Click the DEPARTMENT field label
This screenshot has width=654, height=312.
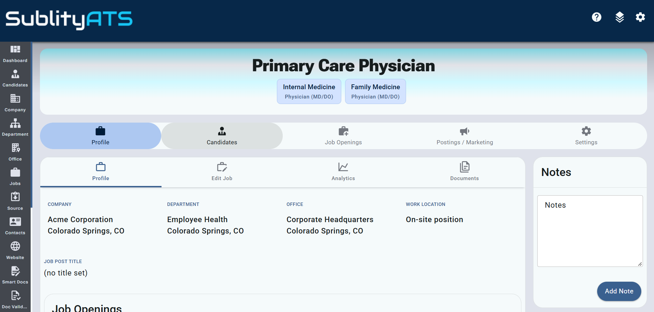click(183, 205)
